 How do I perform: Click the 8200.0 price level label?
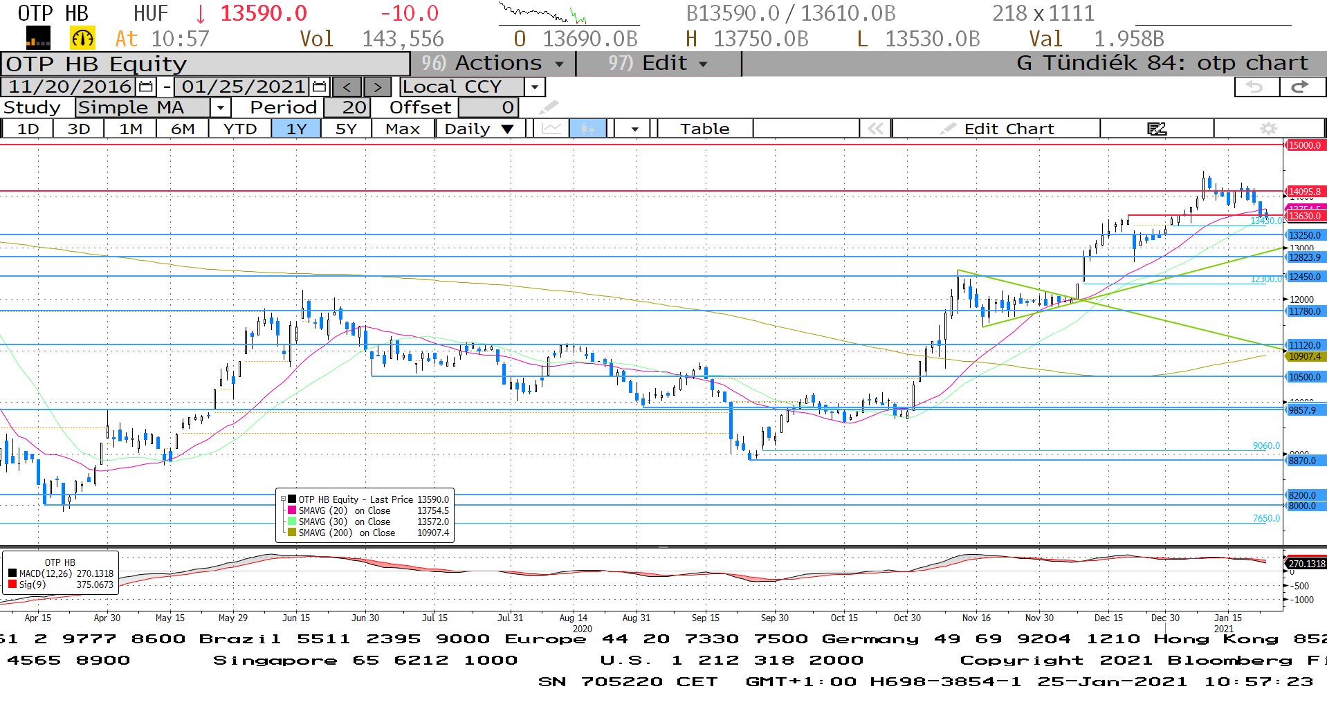point(1305,495)
